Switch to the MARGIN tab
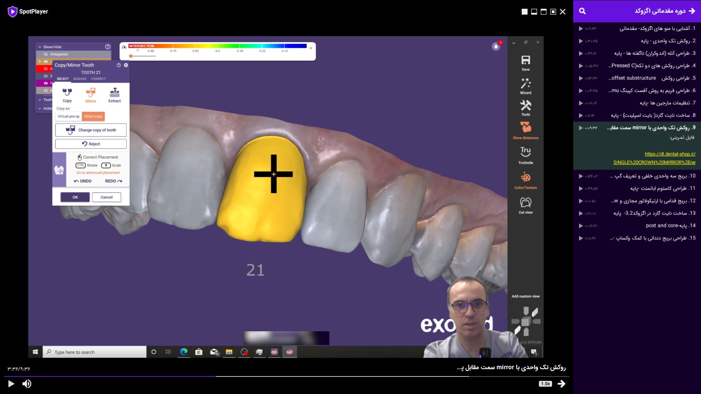701x394 pixels. coord(80,79)
